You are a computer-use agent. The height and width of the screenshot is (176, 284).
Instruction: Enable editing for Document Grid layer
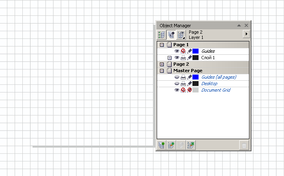click(x=190, y=90)
